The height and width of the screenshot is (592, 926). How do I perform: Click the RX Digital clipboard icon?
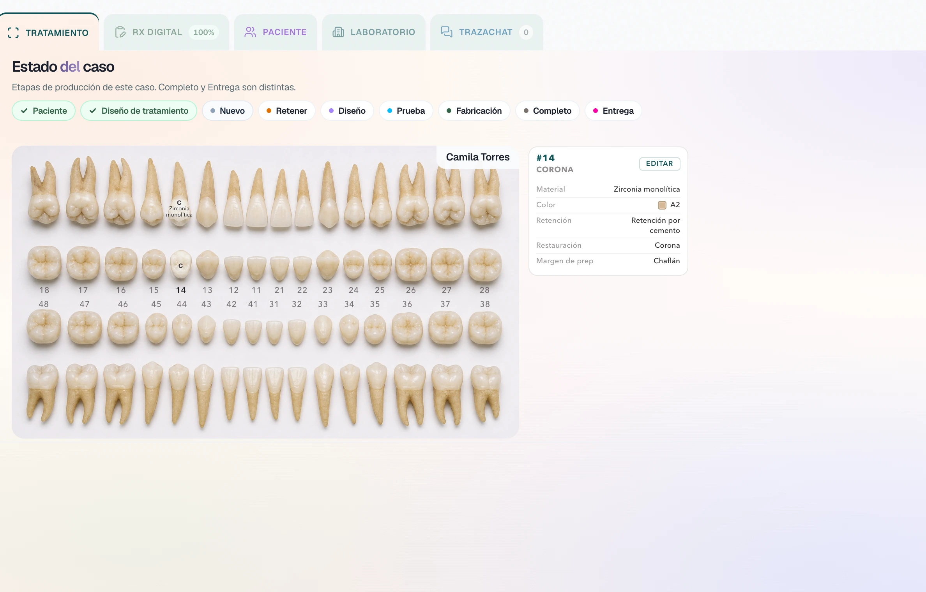[120, 32]
